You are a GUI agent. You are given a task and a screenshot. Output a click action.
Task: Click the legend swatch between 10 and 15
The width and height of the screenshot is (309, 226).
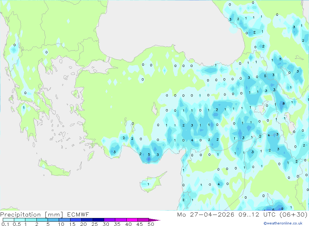(x=65, y=220)
